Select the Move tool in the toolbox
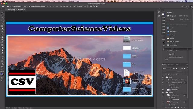The height and width of the screenshot is (109, 193). point(2,13)
